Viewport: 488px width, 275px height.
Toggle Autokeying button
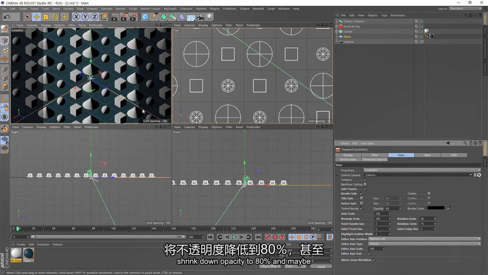275,237
